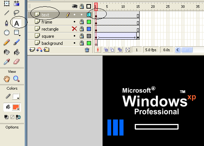Select the Pencil tool

pyautogui.click(x=7, y=42)
